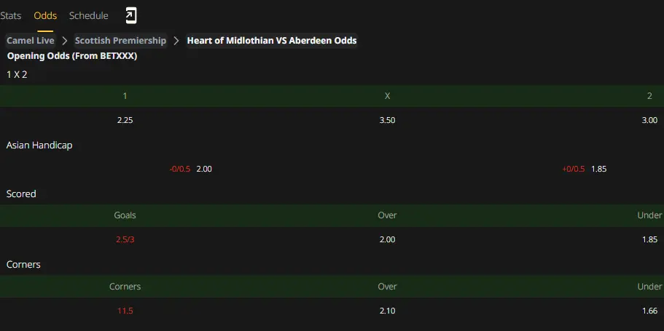Click the share/export icon beside Schedule
Screen dimensions: 664x331
click(131, 16)
